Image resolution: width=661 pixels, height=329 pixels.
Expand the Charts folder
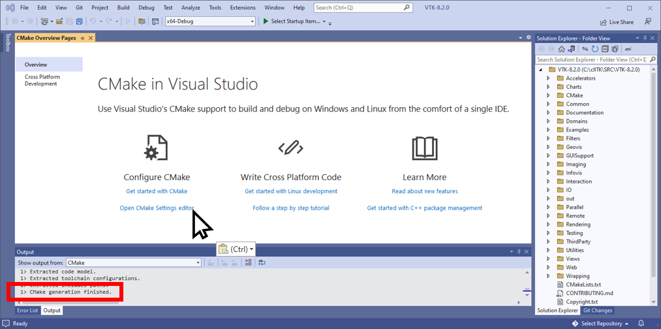point(548,87)
